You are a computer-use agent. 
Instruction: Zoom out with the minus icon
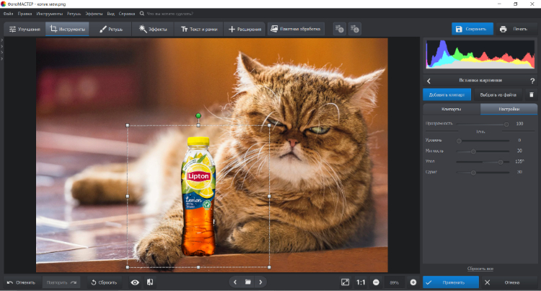(376, 282)
